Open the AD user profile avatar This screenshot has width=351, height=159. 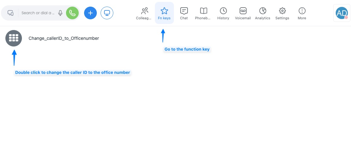pyautogui.click(x=341, y=13)
